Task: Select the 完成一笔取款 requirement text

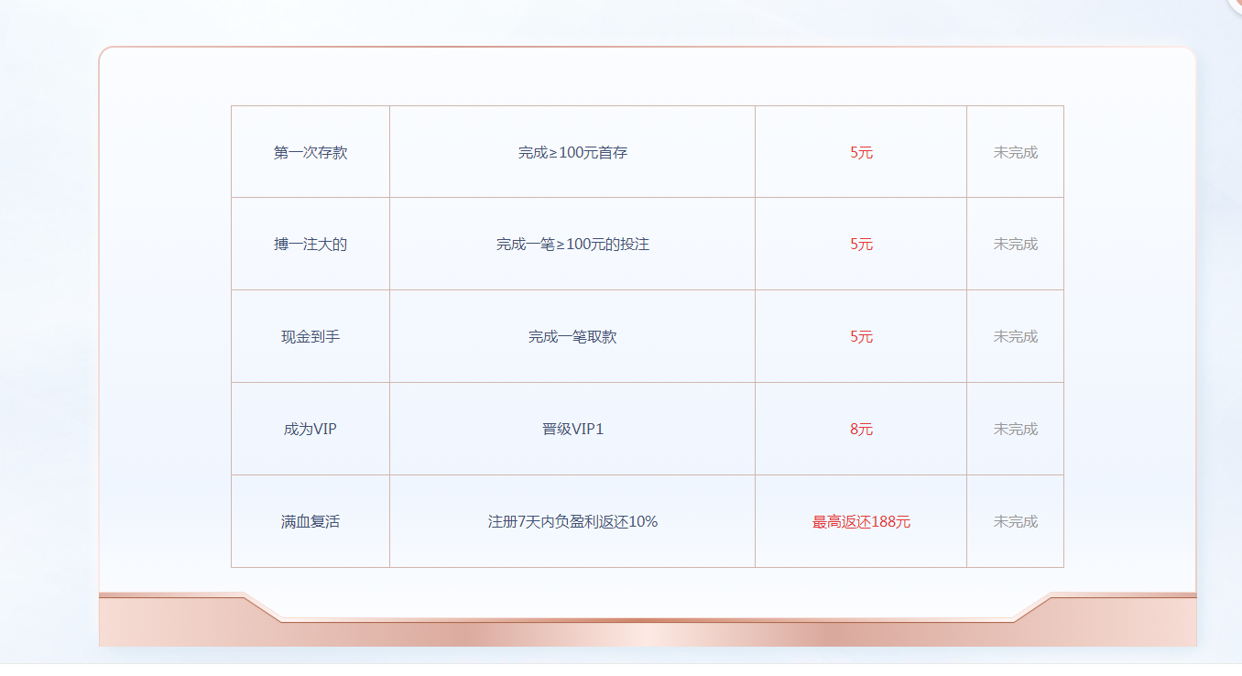Action: 572,337
